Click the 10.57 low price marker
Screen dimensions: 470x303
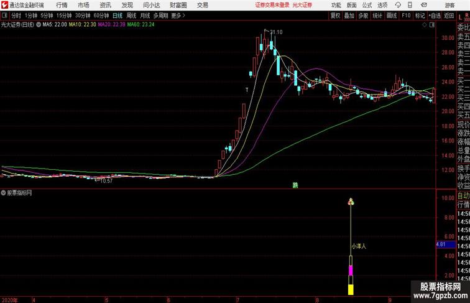click(x=106, y=181)
